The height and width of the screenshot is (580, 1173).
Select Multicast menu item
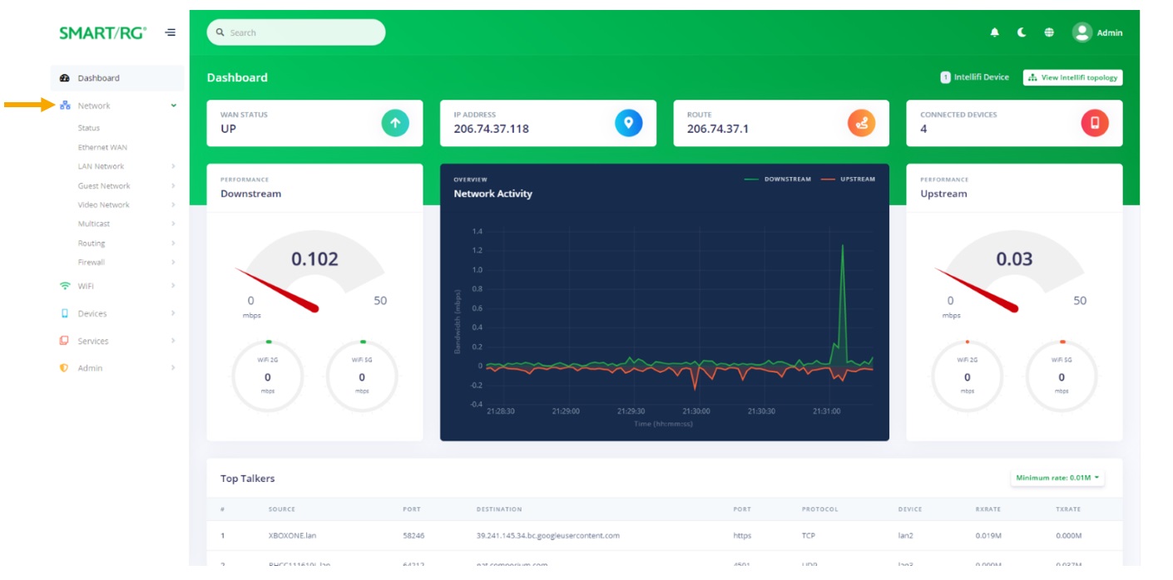click(94, 224)
